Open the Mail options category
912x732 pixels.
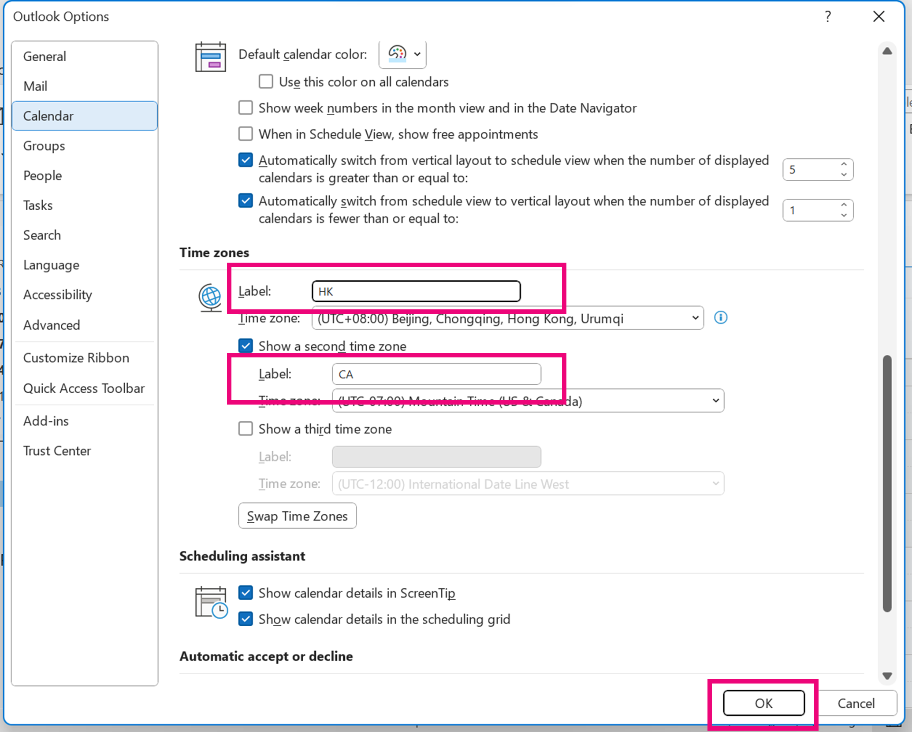click(x=35, y=86)
